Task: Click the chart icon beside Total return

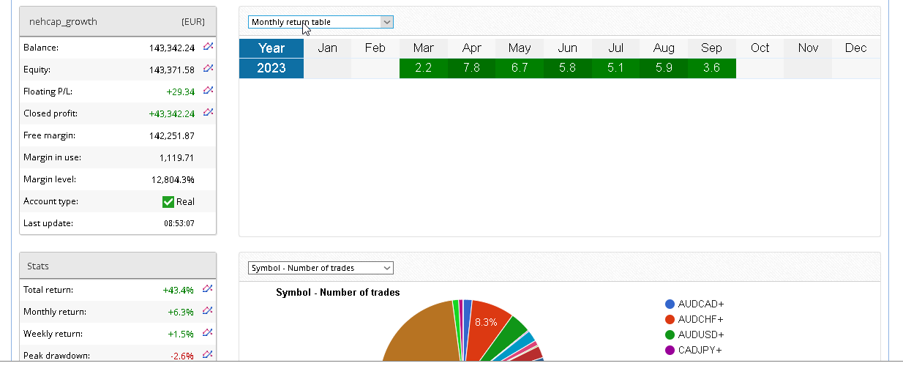Action: click(208, 290)
